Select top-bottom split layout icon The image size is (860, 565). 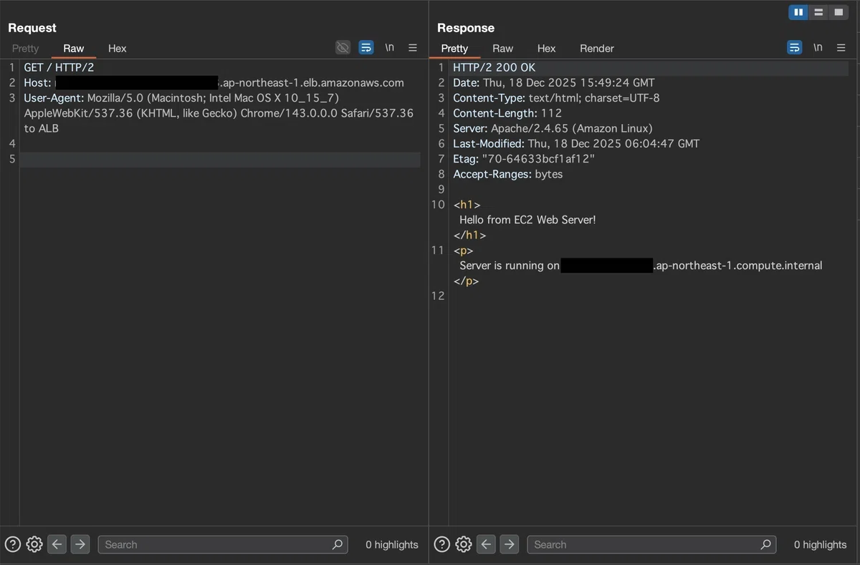(818, 12)
